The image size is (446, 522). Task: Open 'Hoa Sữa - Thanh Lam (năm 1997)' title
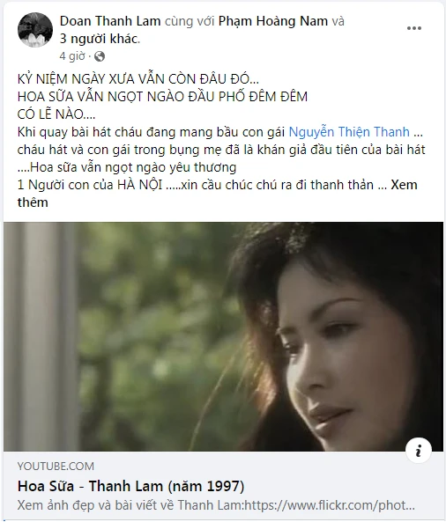click(x=130, y=486)
